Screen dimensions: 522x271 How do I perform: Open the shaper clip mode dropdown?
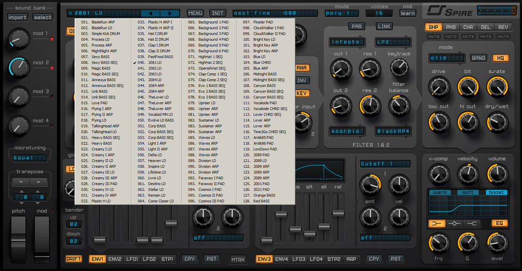click(447, 58)
